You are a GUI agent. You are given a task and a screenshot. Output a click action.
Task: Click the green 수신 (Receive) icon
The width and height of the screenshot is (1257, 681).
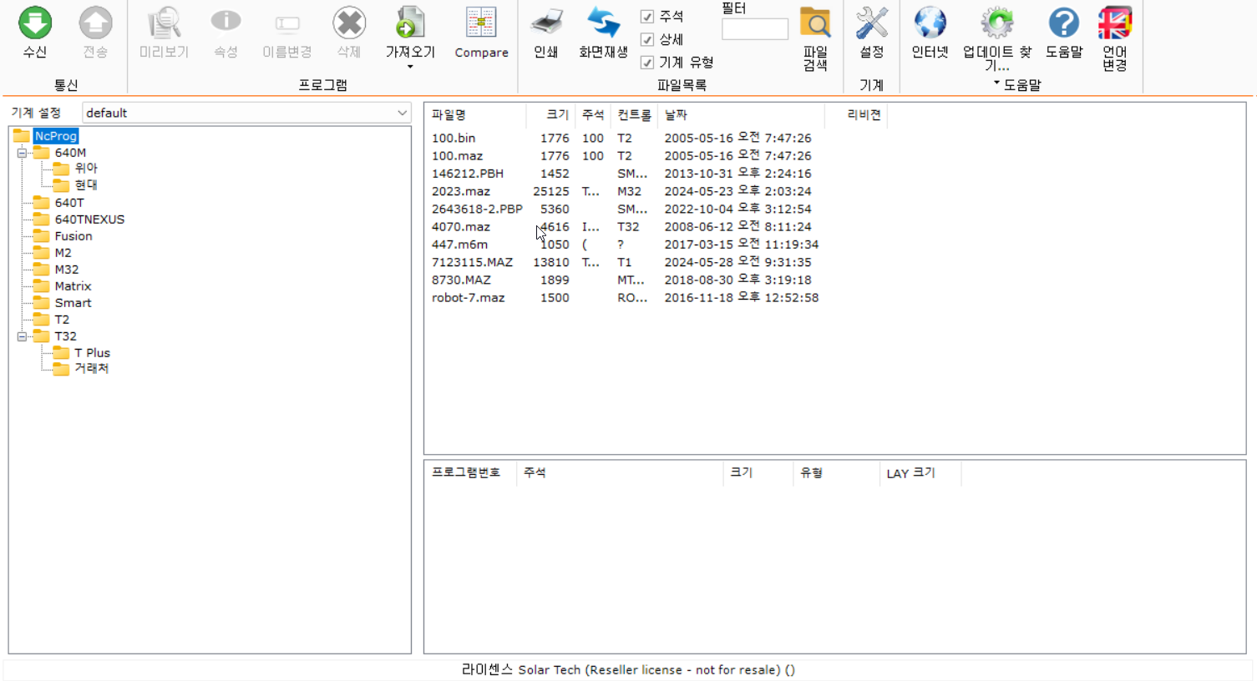coord(35,24)
